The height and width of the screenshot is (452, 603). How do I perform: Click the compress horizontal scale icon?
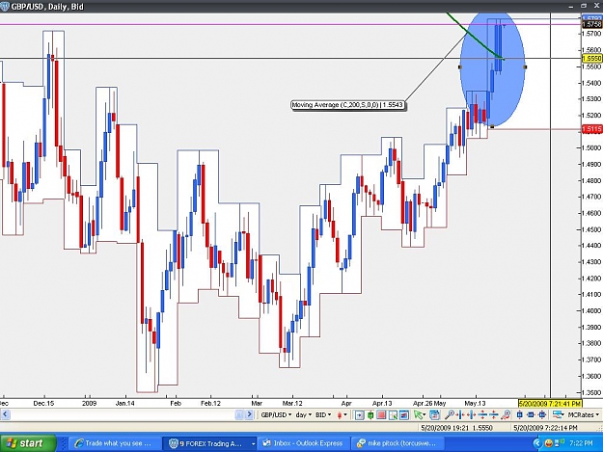click(x=460, y=414)
